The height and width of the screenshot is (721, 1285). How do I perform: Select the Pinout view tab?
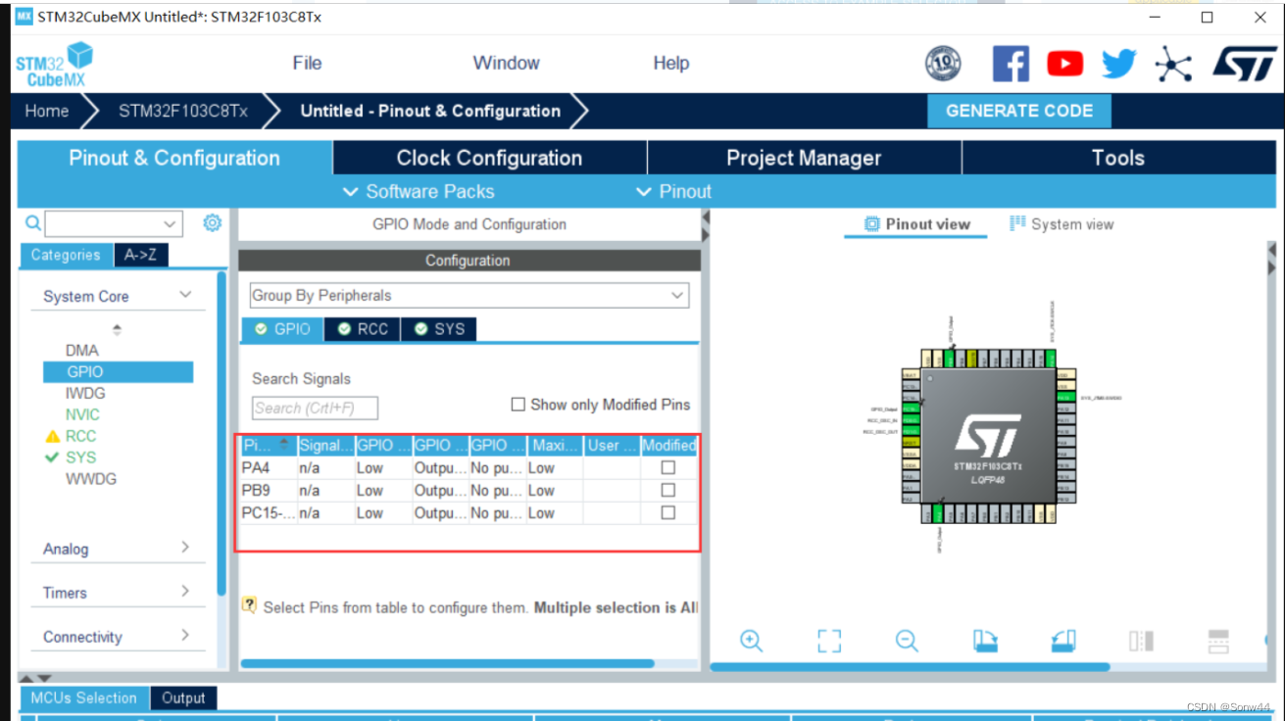917,224
